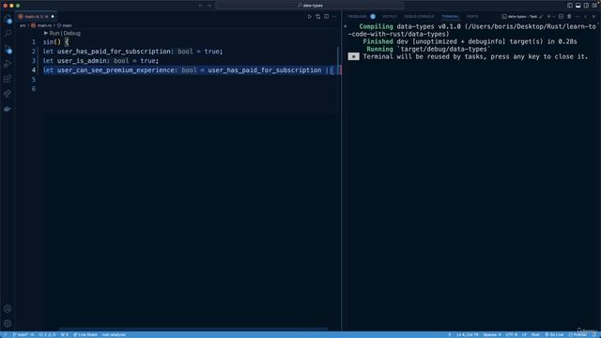601x338 pixels.
Task: Switch to the Output panel tab
Action: pyautogui.click(x=390, y=17)
